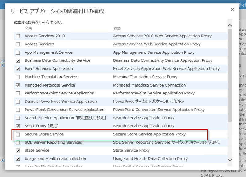Click the dialog title 'サービス アプリケーションの関連付けの構成'
This screenshot has height=177, width=246.
point(57,11)
